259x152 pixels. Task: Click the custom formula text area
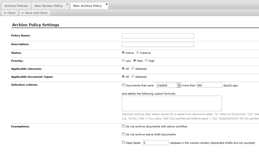click(172, 104)
